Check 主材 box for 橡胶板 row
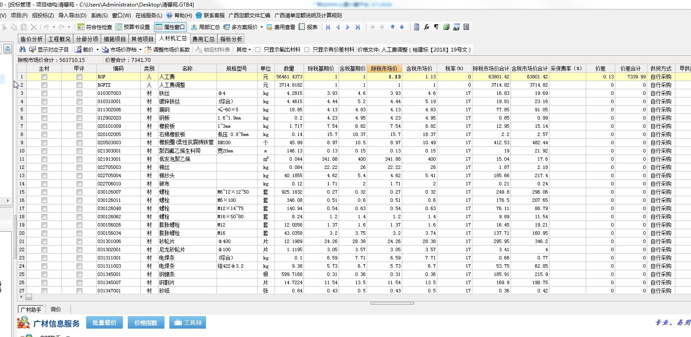 [44, 126]
